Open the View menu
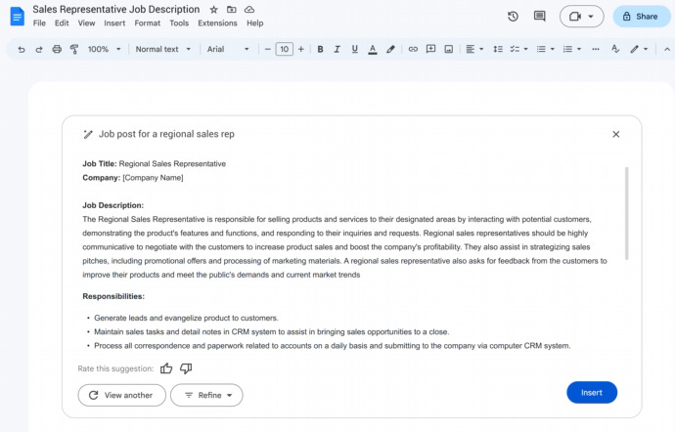Screen dimensions: 675x432 click(86, 23)
